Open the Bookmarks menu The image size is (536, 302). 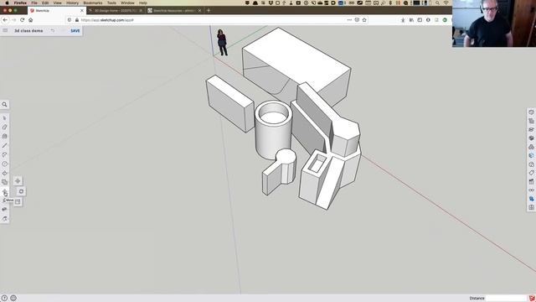coord(93,3)
